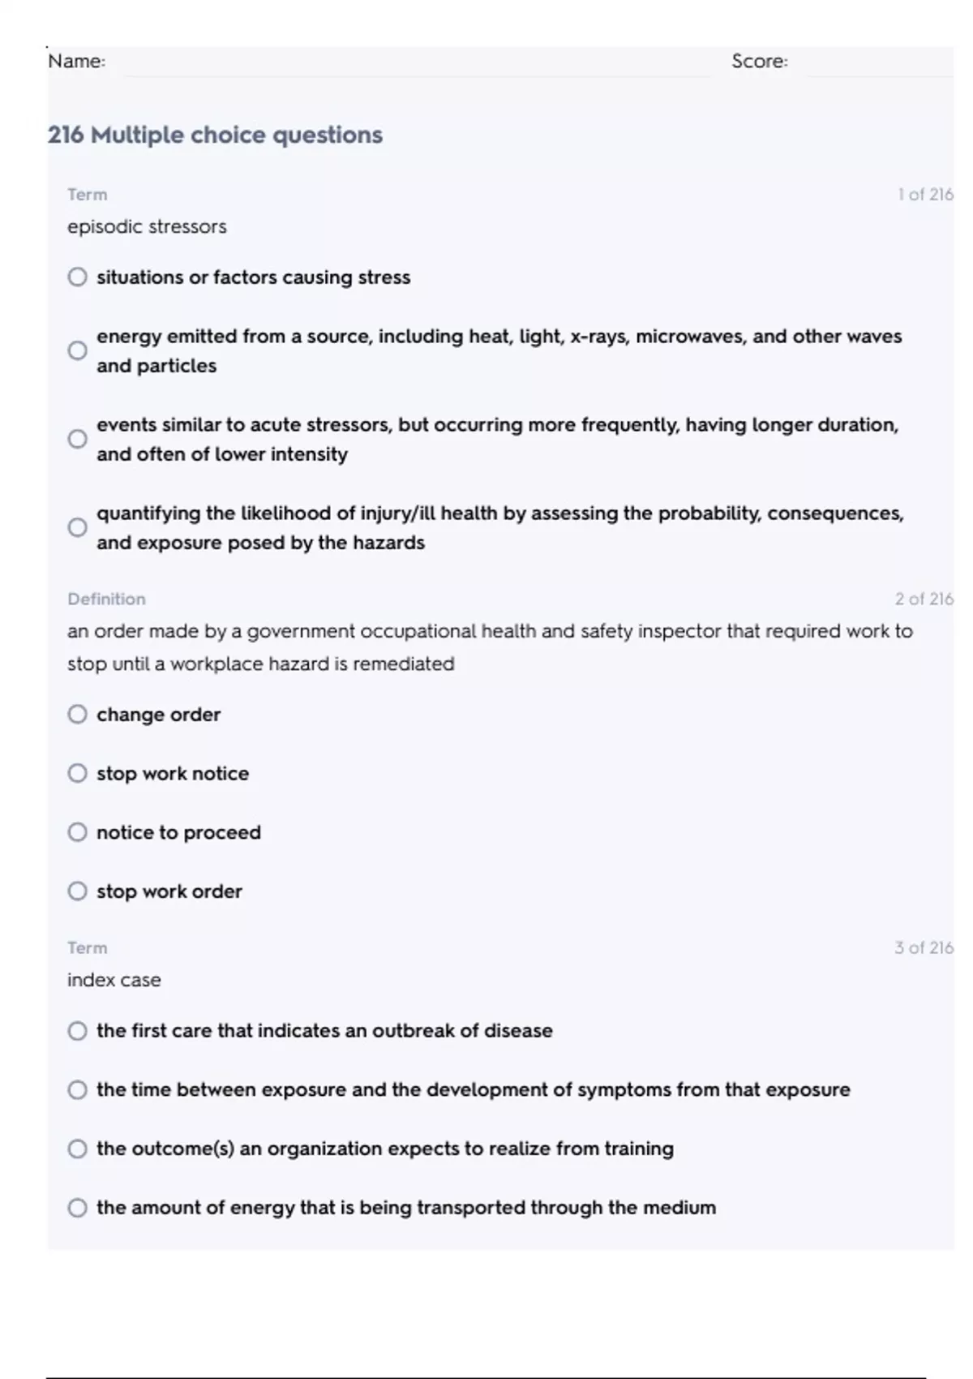Select 'the first care that indicates an outbreak' option
The image size is (973, 1379).
[77, 1031]
